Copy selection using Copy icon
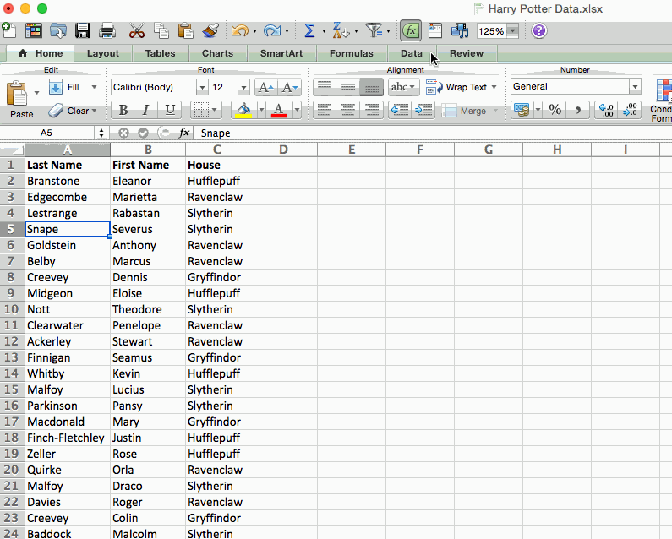 coord(161,31)
